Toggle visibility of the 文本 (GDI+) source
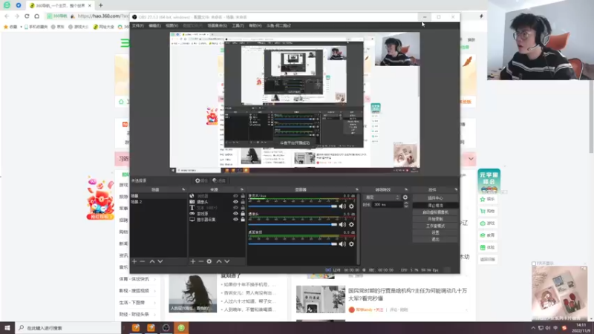594x334 pixels. click(235, 208)
